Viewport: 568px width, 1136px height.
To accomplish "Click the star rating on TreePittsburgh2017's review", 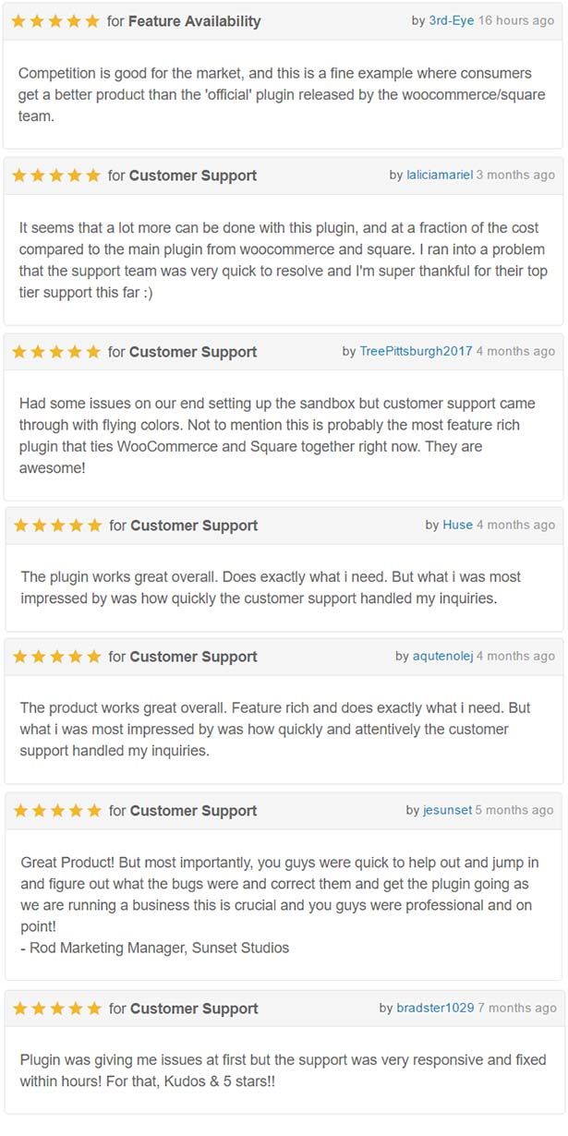I will (x=55, y=352).
